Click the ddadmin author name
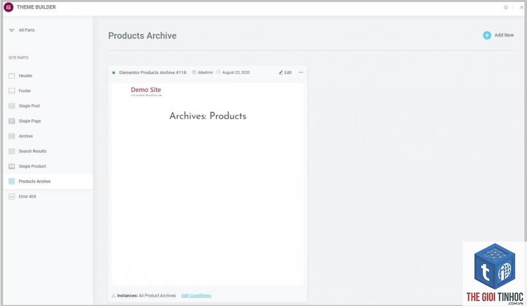This screenshot has height=306, width=527. pos(205,73)
